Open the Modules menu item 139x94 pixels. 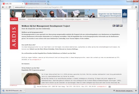[22, 19]
